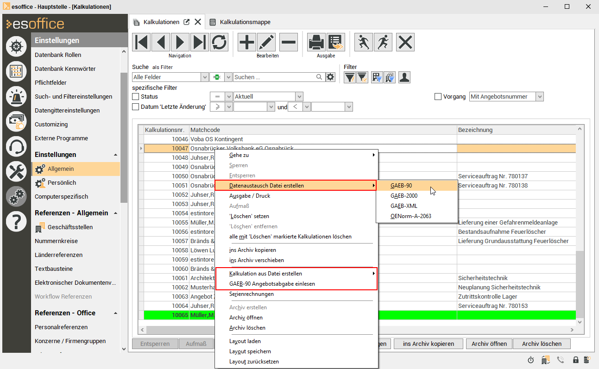Open Geschäftsstellen in sidebar
599x369 pixels.
76,227
